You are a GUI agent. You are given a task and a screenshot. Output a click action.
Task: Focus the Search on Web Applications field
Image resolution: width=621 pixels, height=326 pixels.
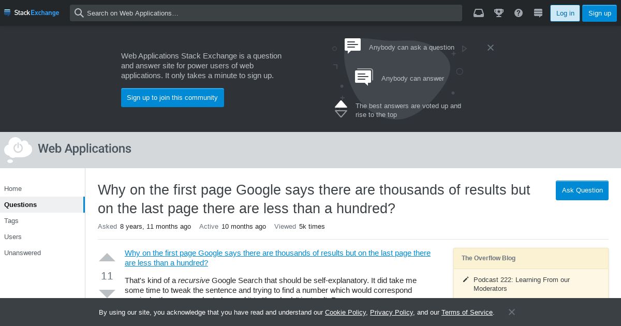pyautogui.click(x=266, y=13)
